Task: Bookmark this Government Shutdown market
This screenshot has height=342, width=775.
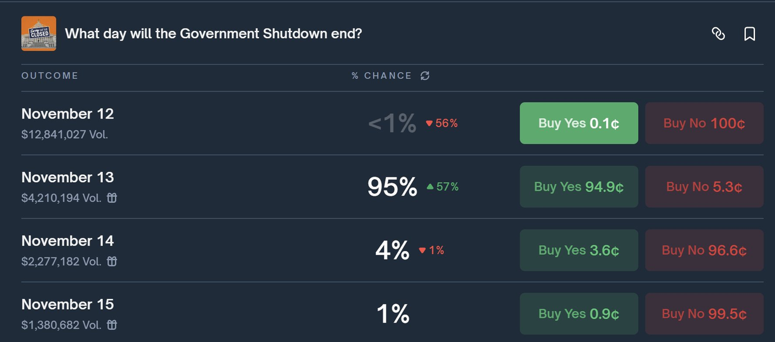Action: [750, 34]
